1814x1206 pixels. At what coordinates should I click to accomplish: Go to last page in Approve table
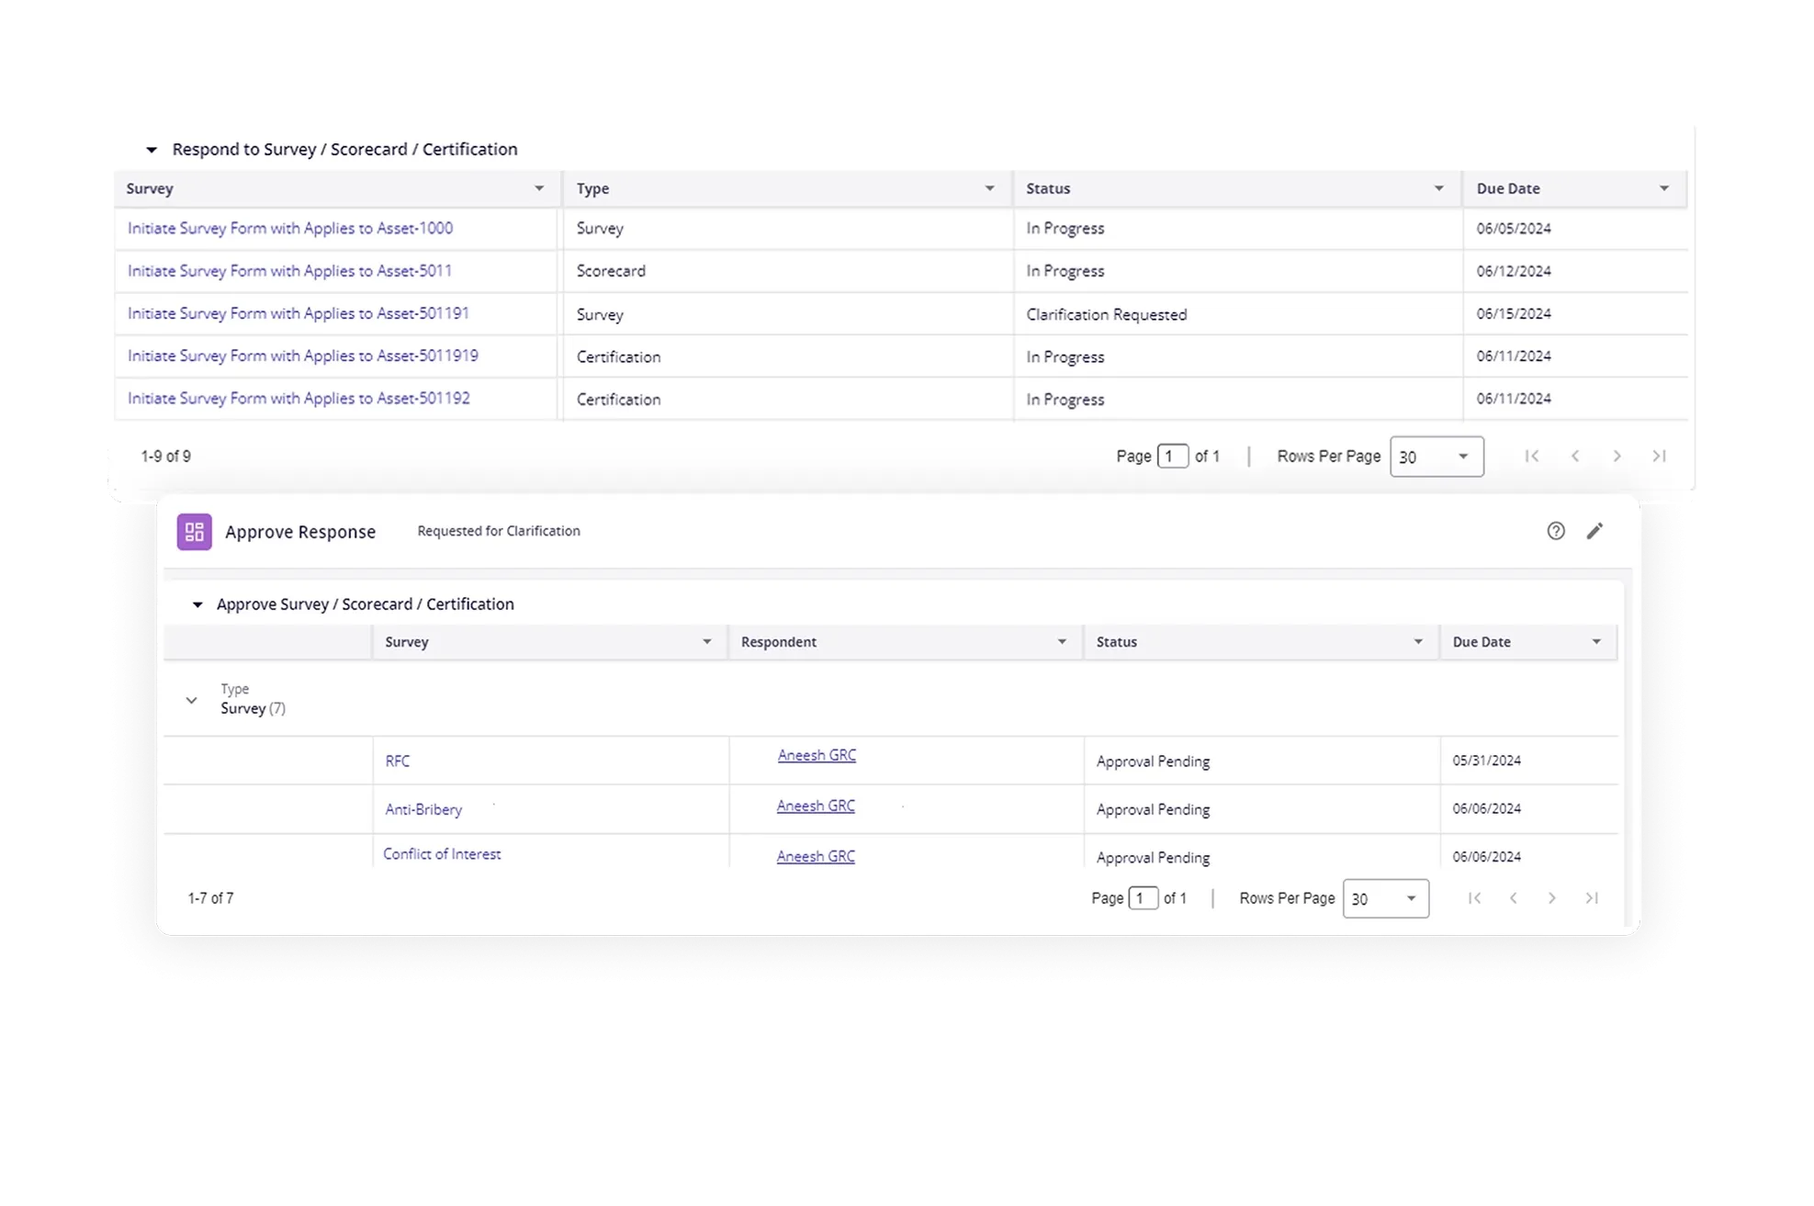click(1592, 898)
